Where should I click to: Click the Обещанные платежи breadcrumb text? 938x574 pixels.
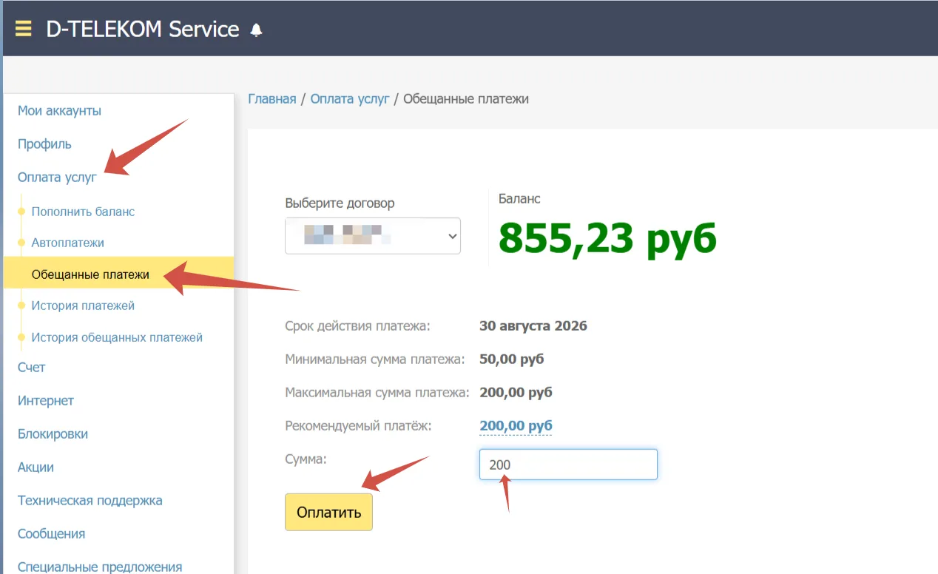tap(466, 98)
